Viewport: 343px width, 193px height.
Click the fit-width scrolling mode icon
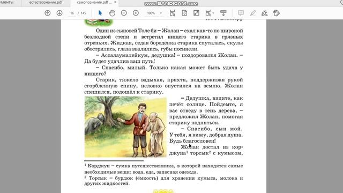[x=173, y=13]
